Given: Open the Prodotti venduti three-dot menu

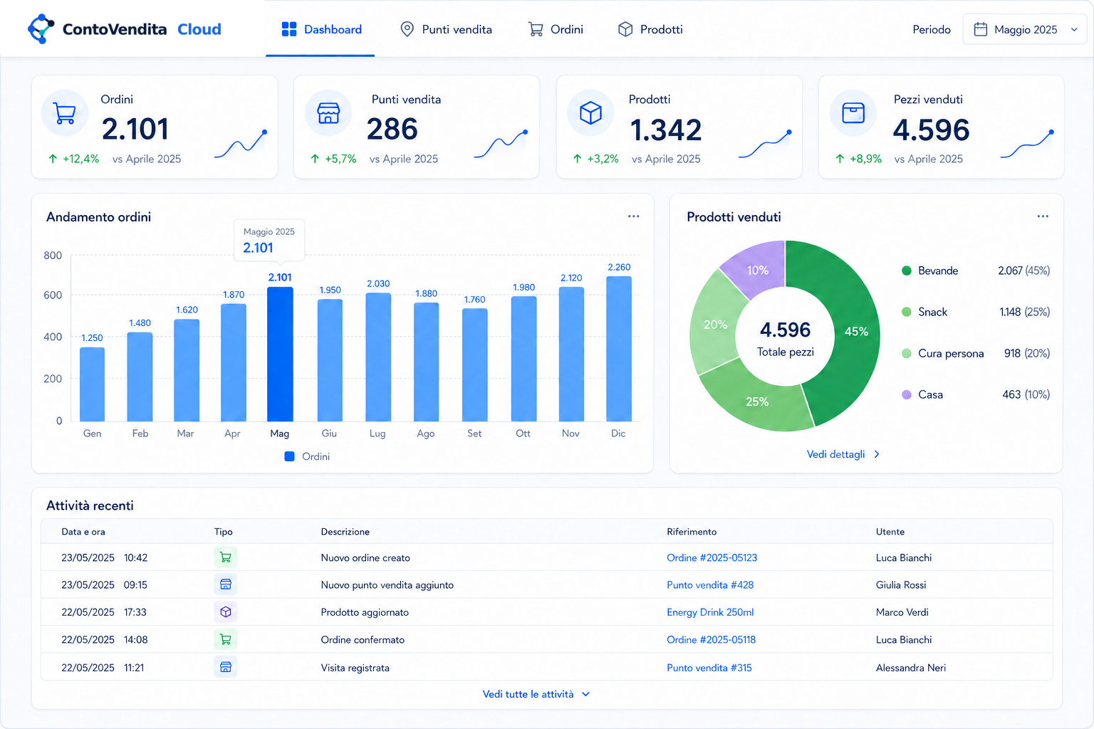Looking at the screenshot, I should coord(1043,216).
